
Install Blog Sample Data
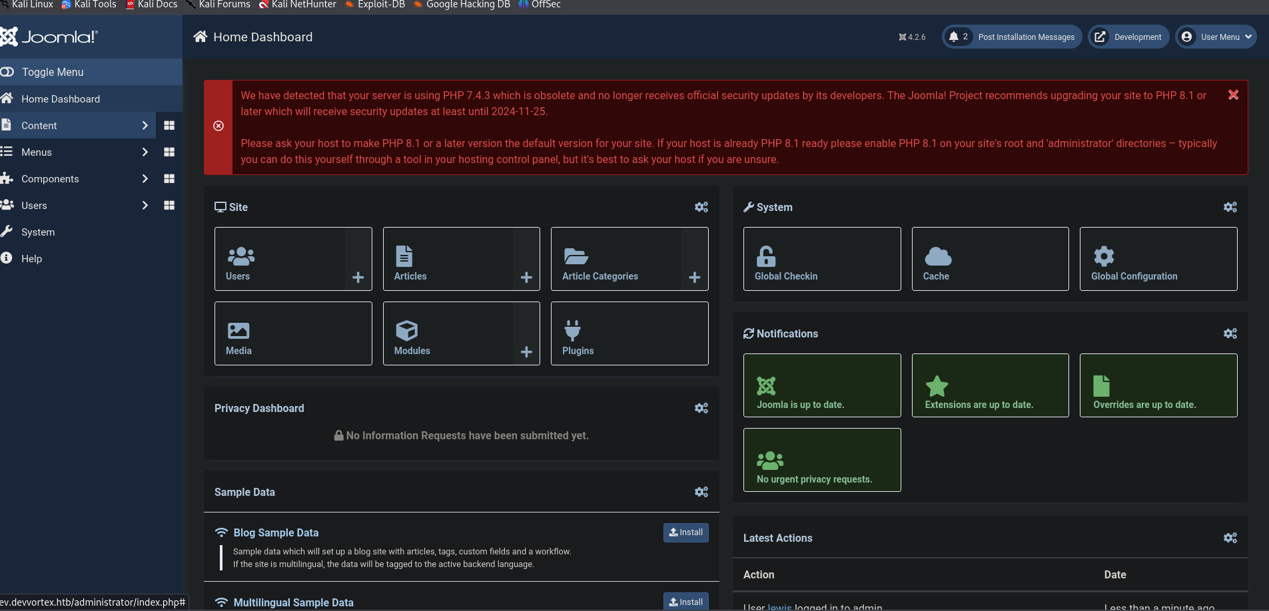685,532
